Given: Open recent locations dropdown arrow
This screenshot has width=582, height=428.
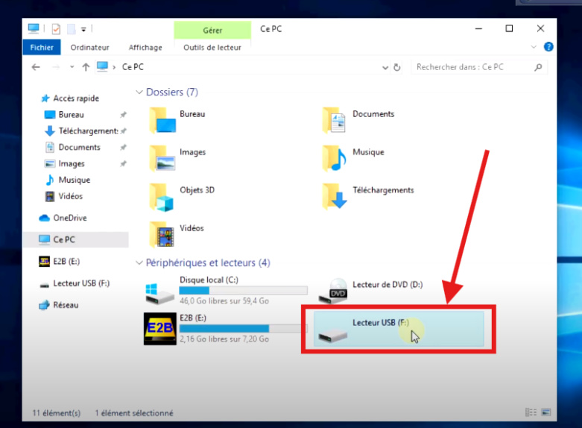Looking at the screenshot, I should (72, 67).
